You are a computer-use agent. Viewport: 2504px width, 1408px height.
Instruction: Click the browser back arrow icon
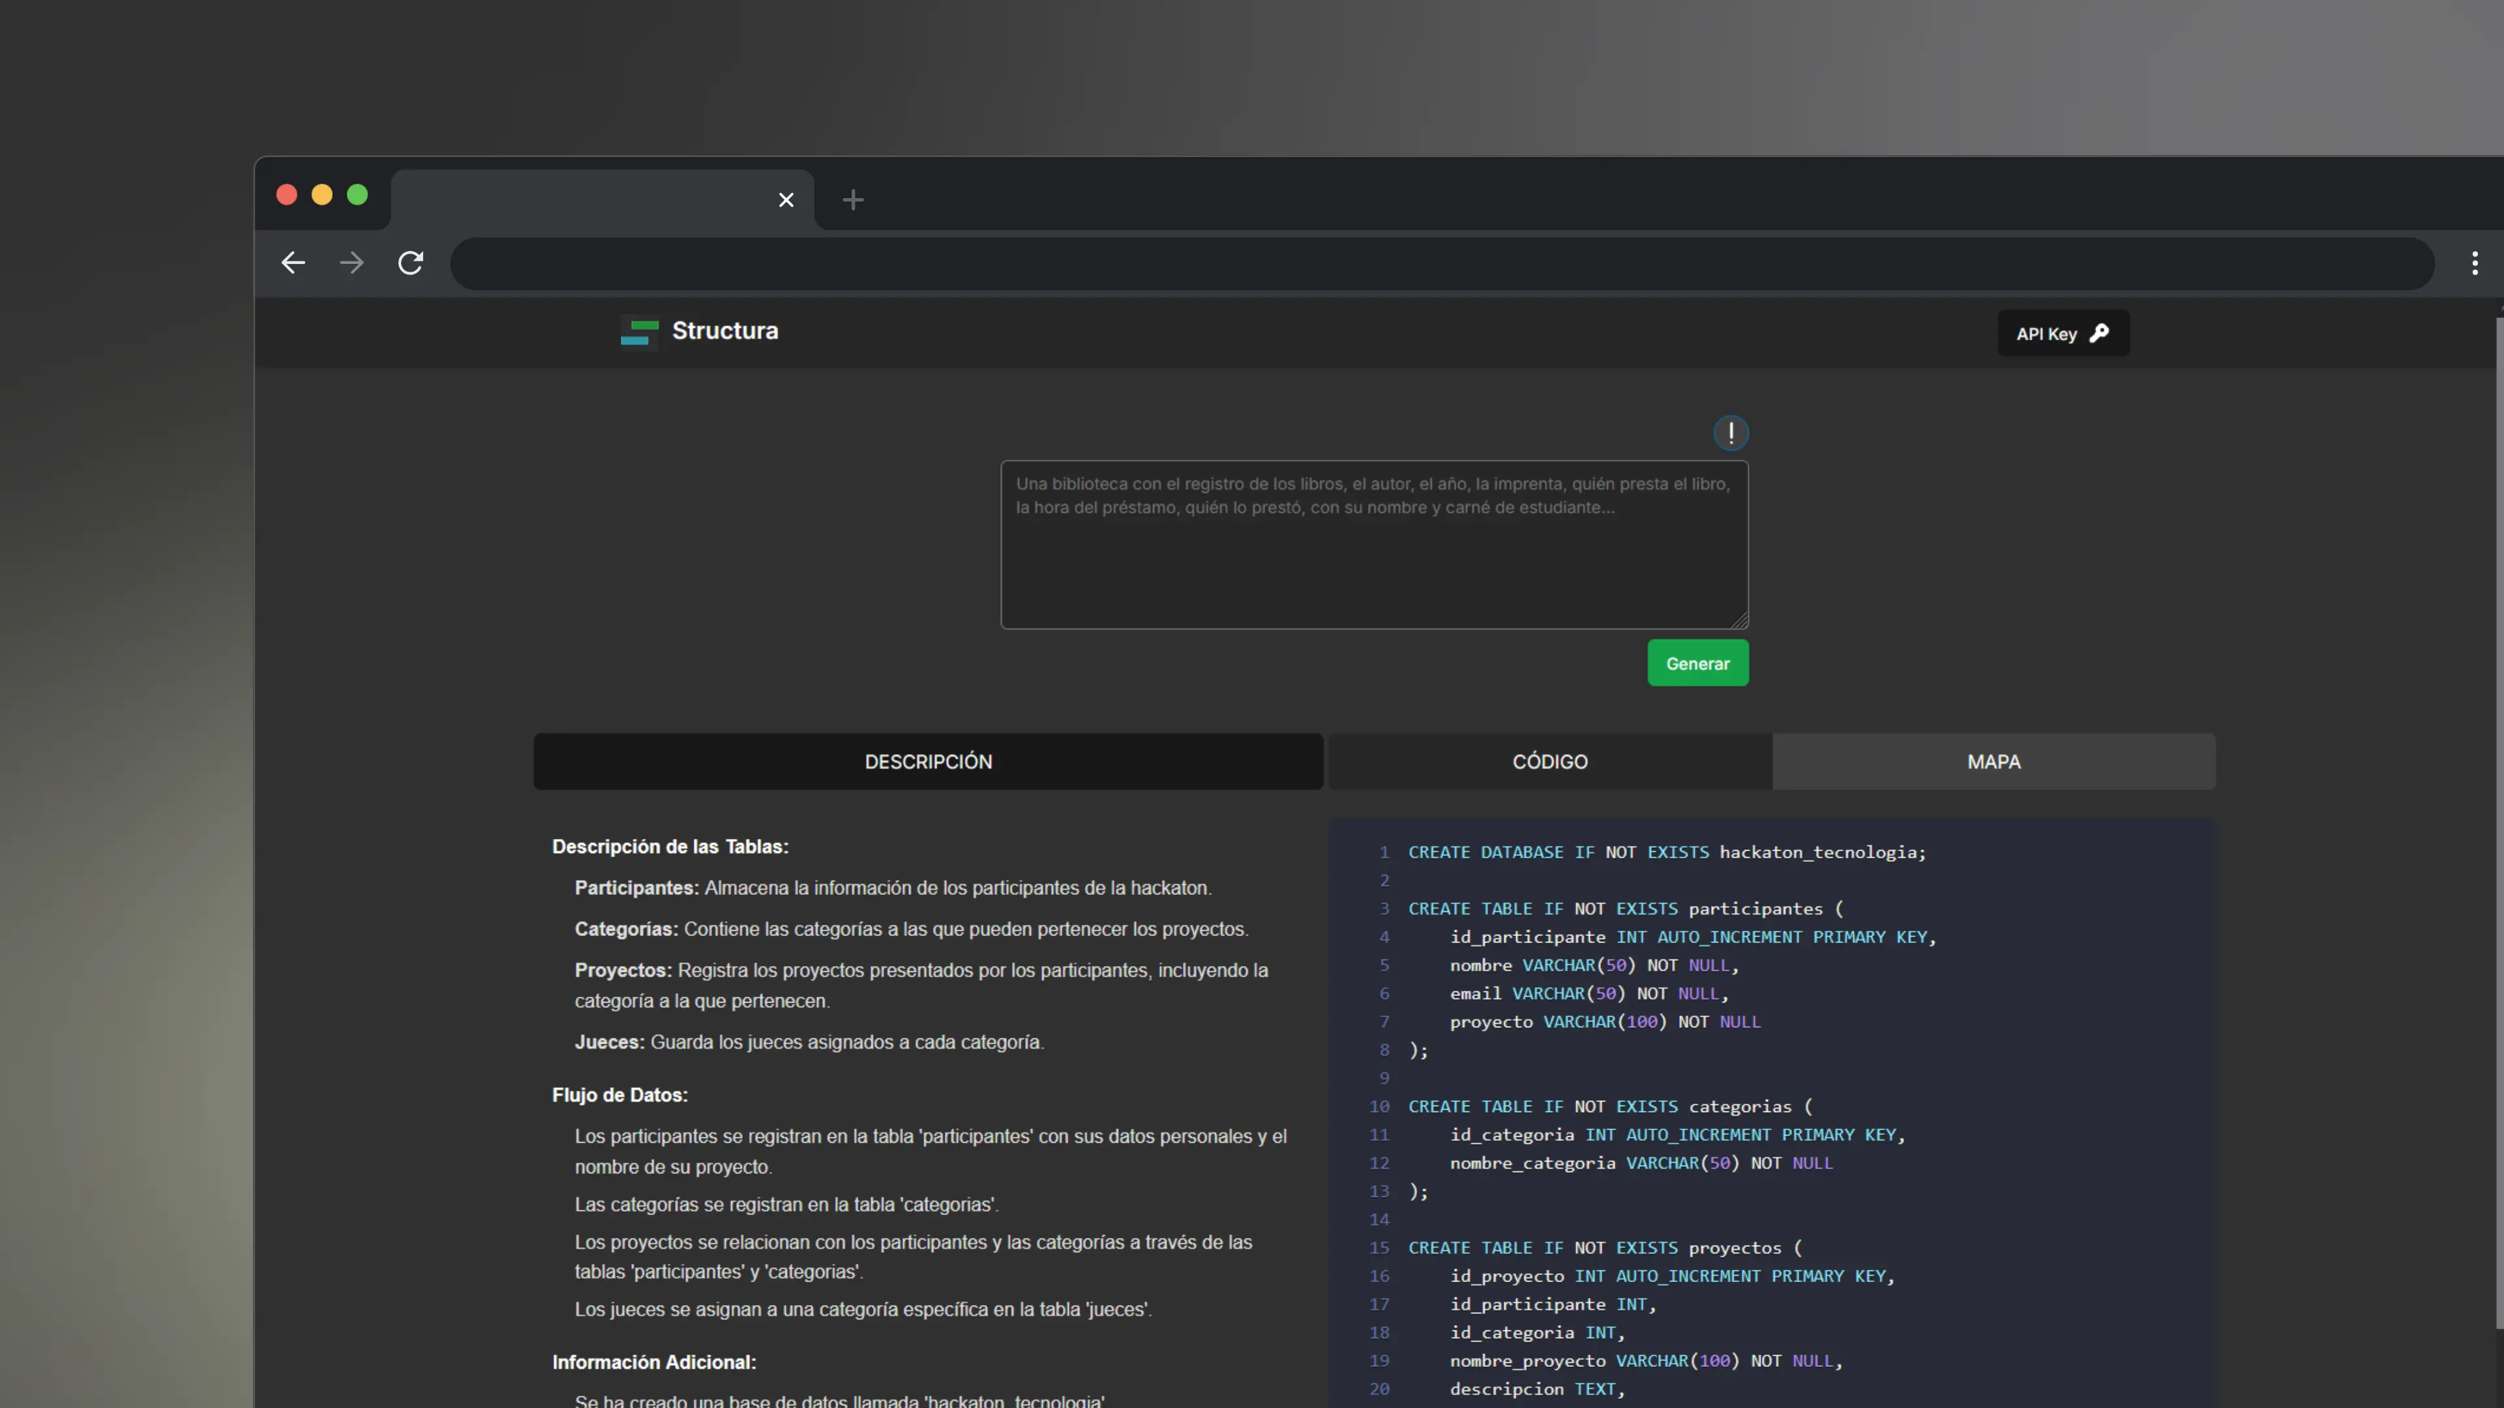(294, 261)
